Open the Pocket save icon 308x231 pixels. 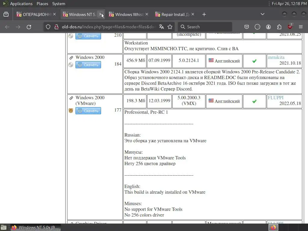[x=247, y=27]
